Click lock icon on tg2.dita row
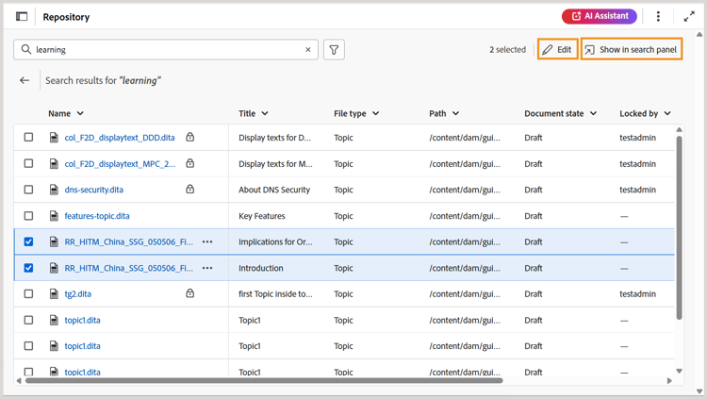The image size is (707, 399). pyautogui.click(x=190, y=293)
